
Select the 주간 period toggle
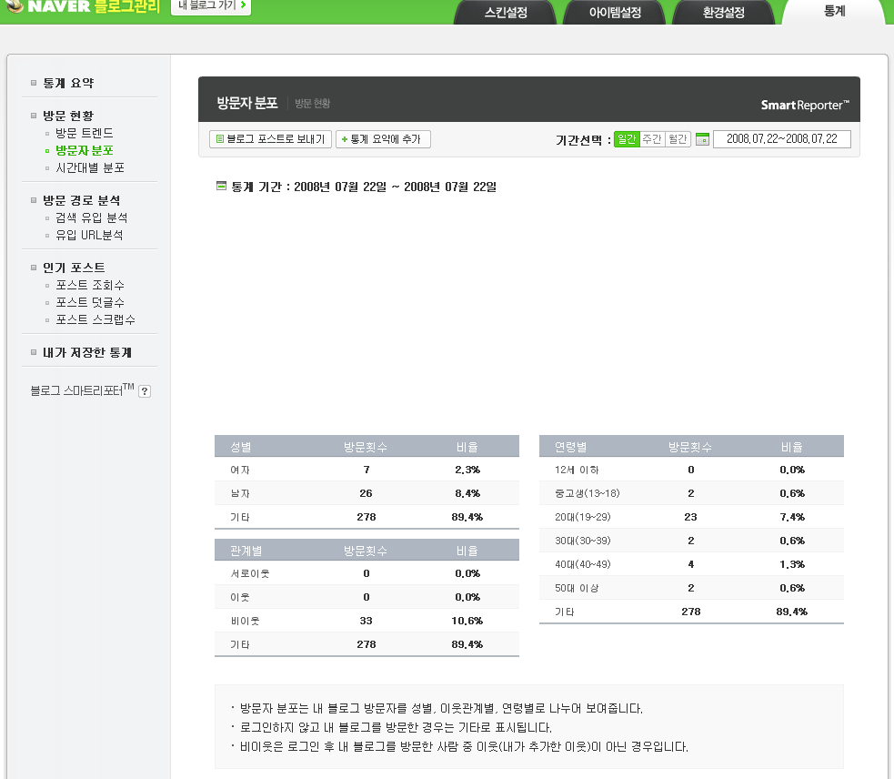pyautogui.click(x=652, y=139)
